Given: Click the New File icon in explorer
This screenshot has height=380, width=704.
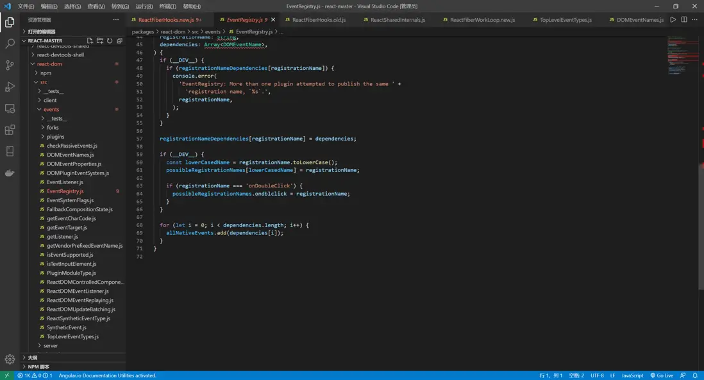Looking at the screenshot, I should [90, 40].
